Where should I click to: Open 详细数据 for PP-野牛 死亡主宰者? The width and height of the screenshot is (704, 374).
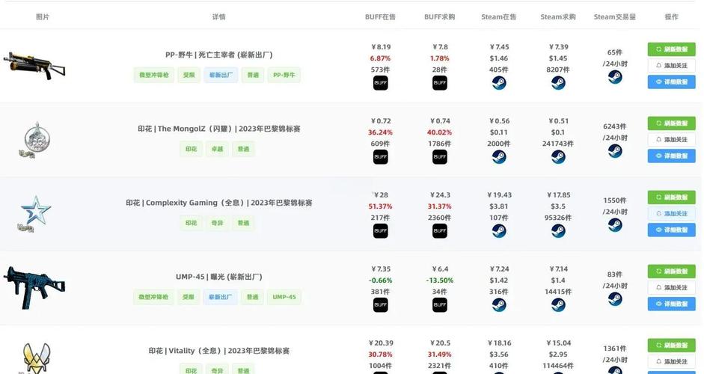[x=671, y=82]
